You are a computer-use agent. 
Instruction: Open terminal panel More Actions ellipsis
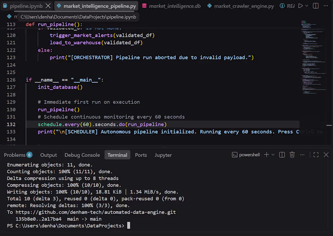pyautogui.click(x=302, y=155)
